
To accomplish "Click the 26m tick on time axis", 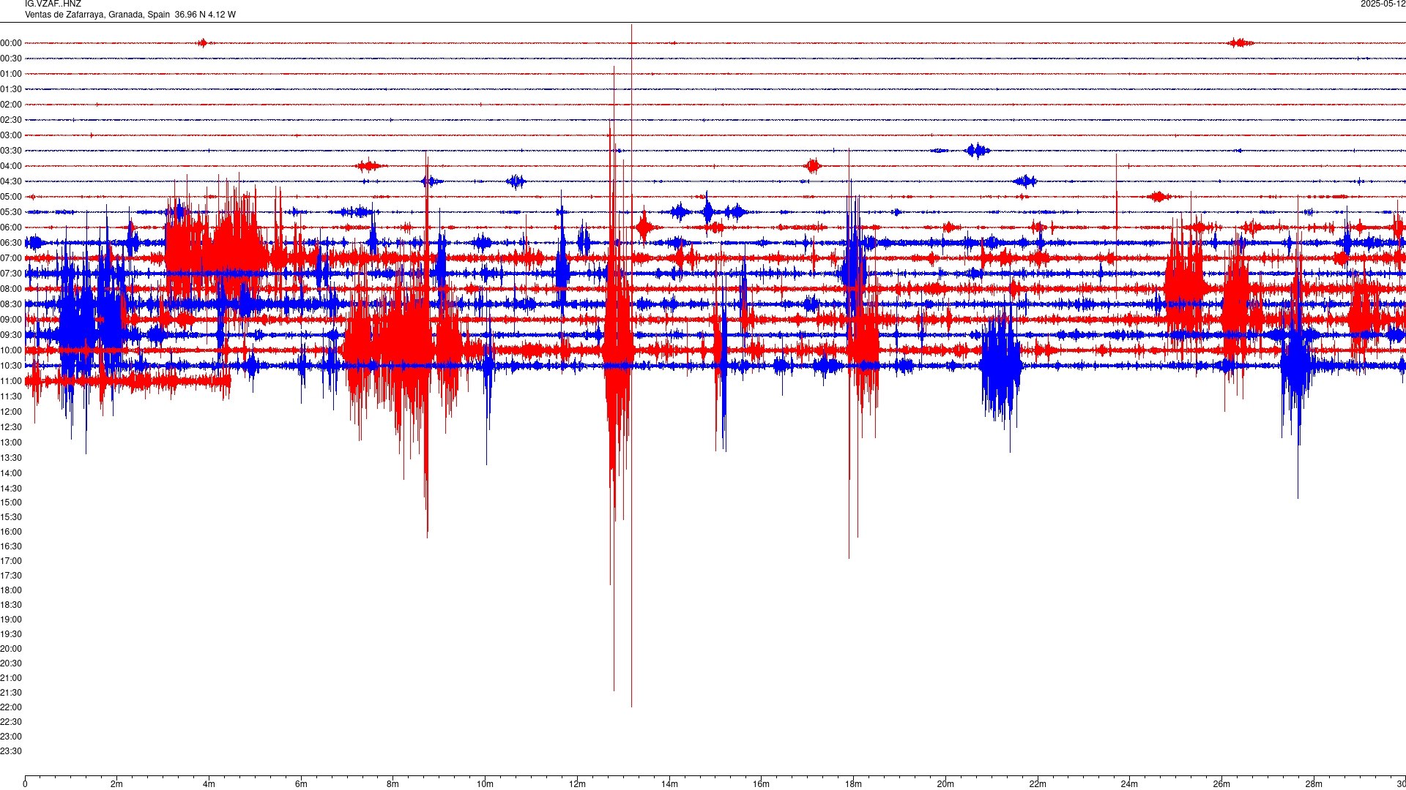I will click(x=1221, y=784).
